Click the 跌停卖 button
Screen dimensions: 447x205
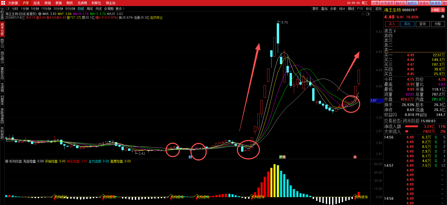click(x=436, y=3)
